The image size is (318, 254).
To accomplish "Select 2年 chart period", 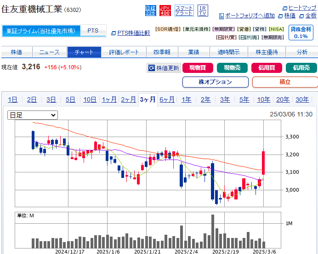I will [206, 99].
